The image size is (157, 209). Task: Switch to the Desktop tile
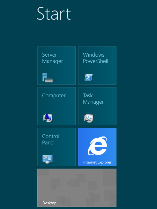point(77,188)
